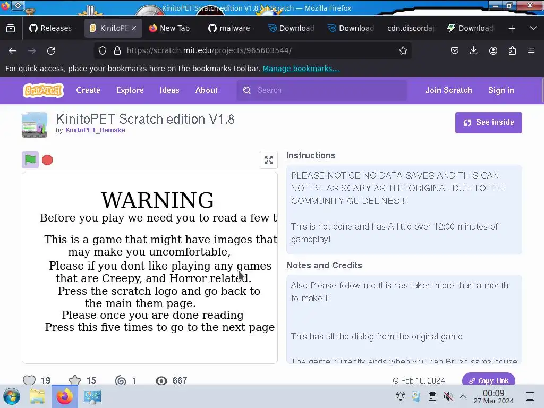Click the Firefox forward arrow
Viewport: 544px width, 408px height.
pyautogui.click(x=32, y=50)
